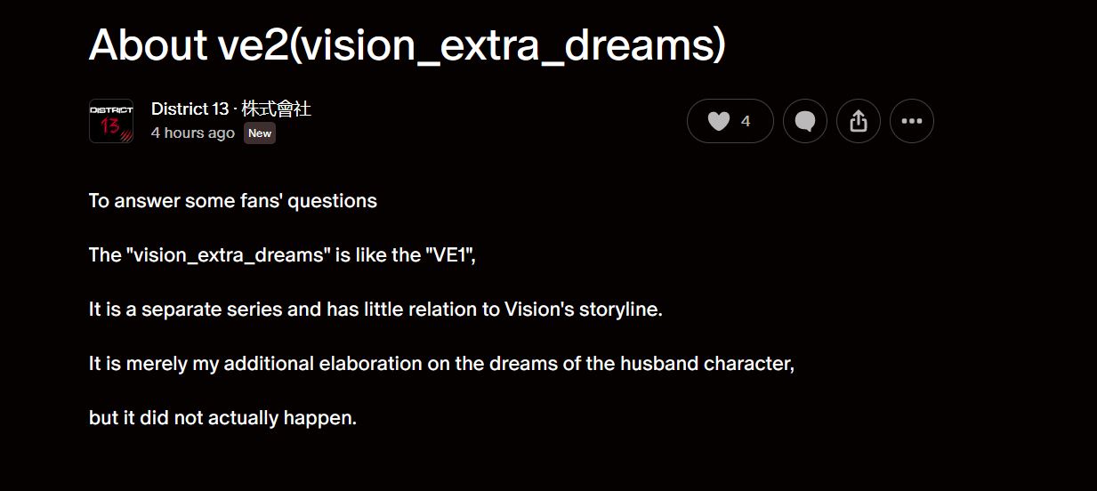This screenshot has height=491, width=1097.
Task: Share the post using the share icon
Action: click(859, 121)
